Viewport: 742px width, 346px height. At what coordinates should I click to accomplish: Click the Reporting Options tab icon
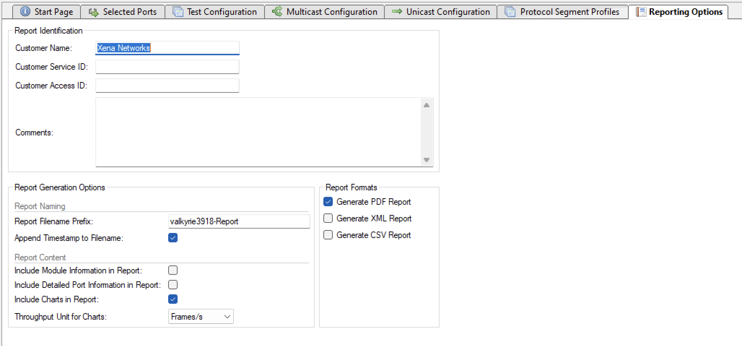pyautogui.click(x=641, y=12)
